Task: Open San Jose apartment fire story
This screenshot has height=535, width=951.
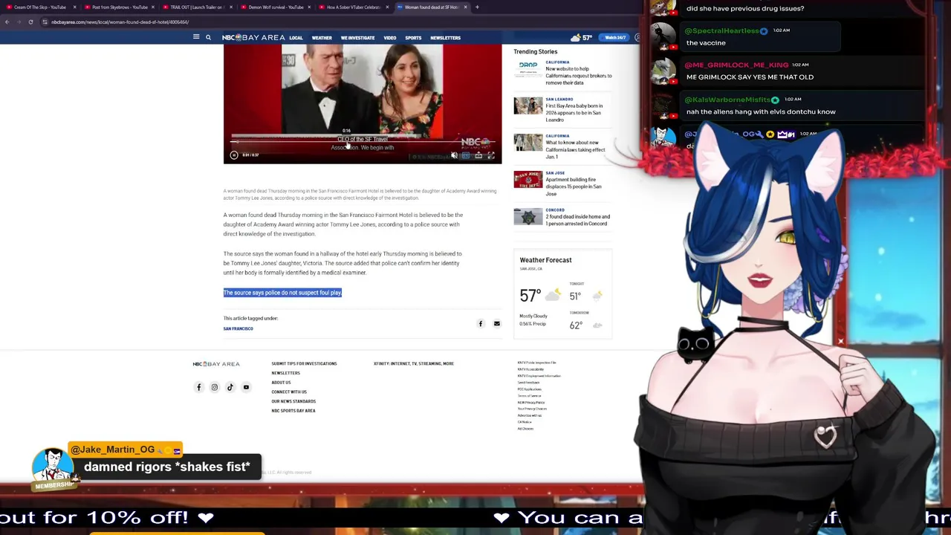Action: pyautogui.click(x=574, y=187)
